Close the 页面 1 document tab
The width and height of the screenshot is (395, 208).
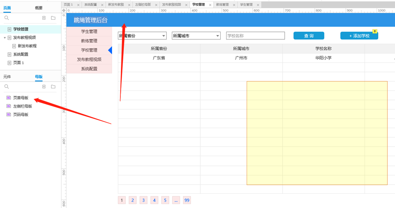78,5
